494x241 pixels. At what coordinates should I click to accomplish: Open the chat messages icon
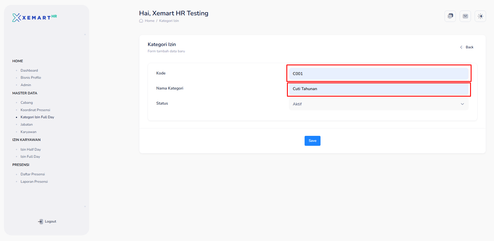point(450,16)
